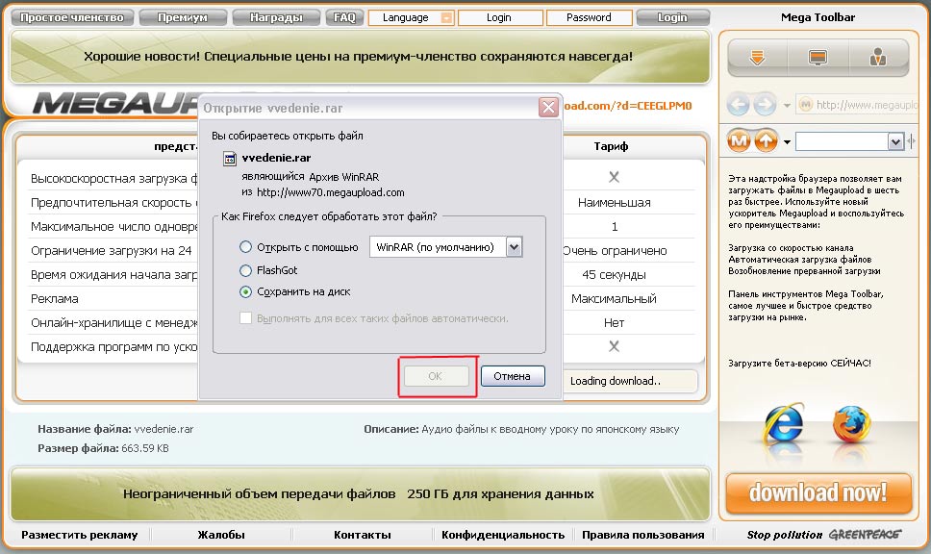Open the FAQ tab
931x554 pixels.
[344, 18]
